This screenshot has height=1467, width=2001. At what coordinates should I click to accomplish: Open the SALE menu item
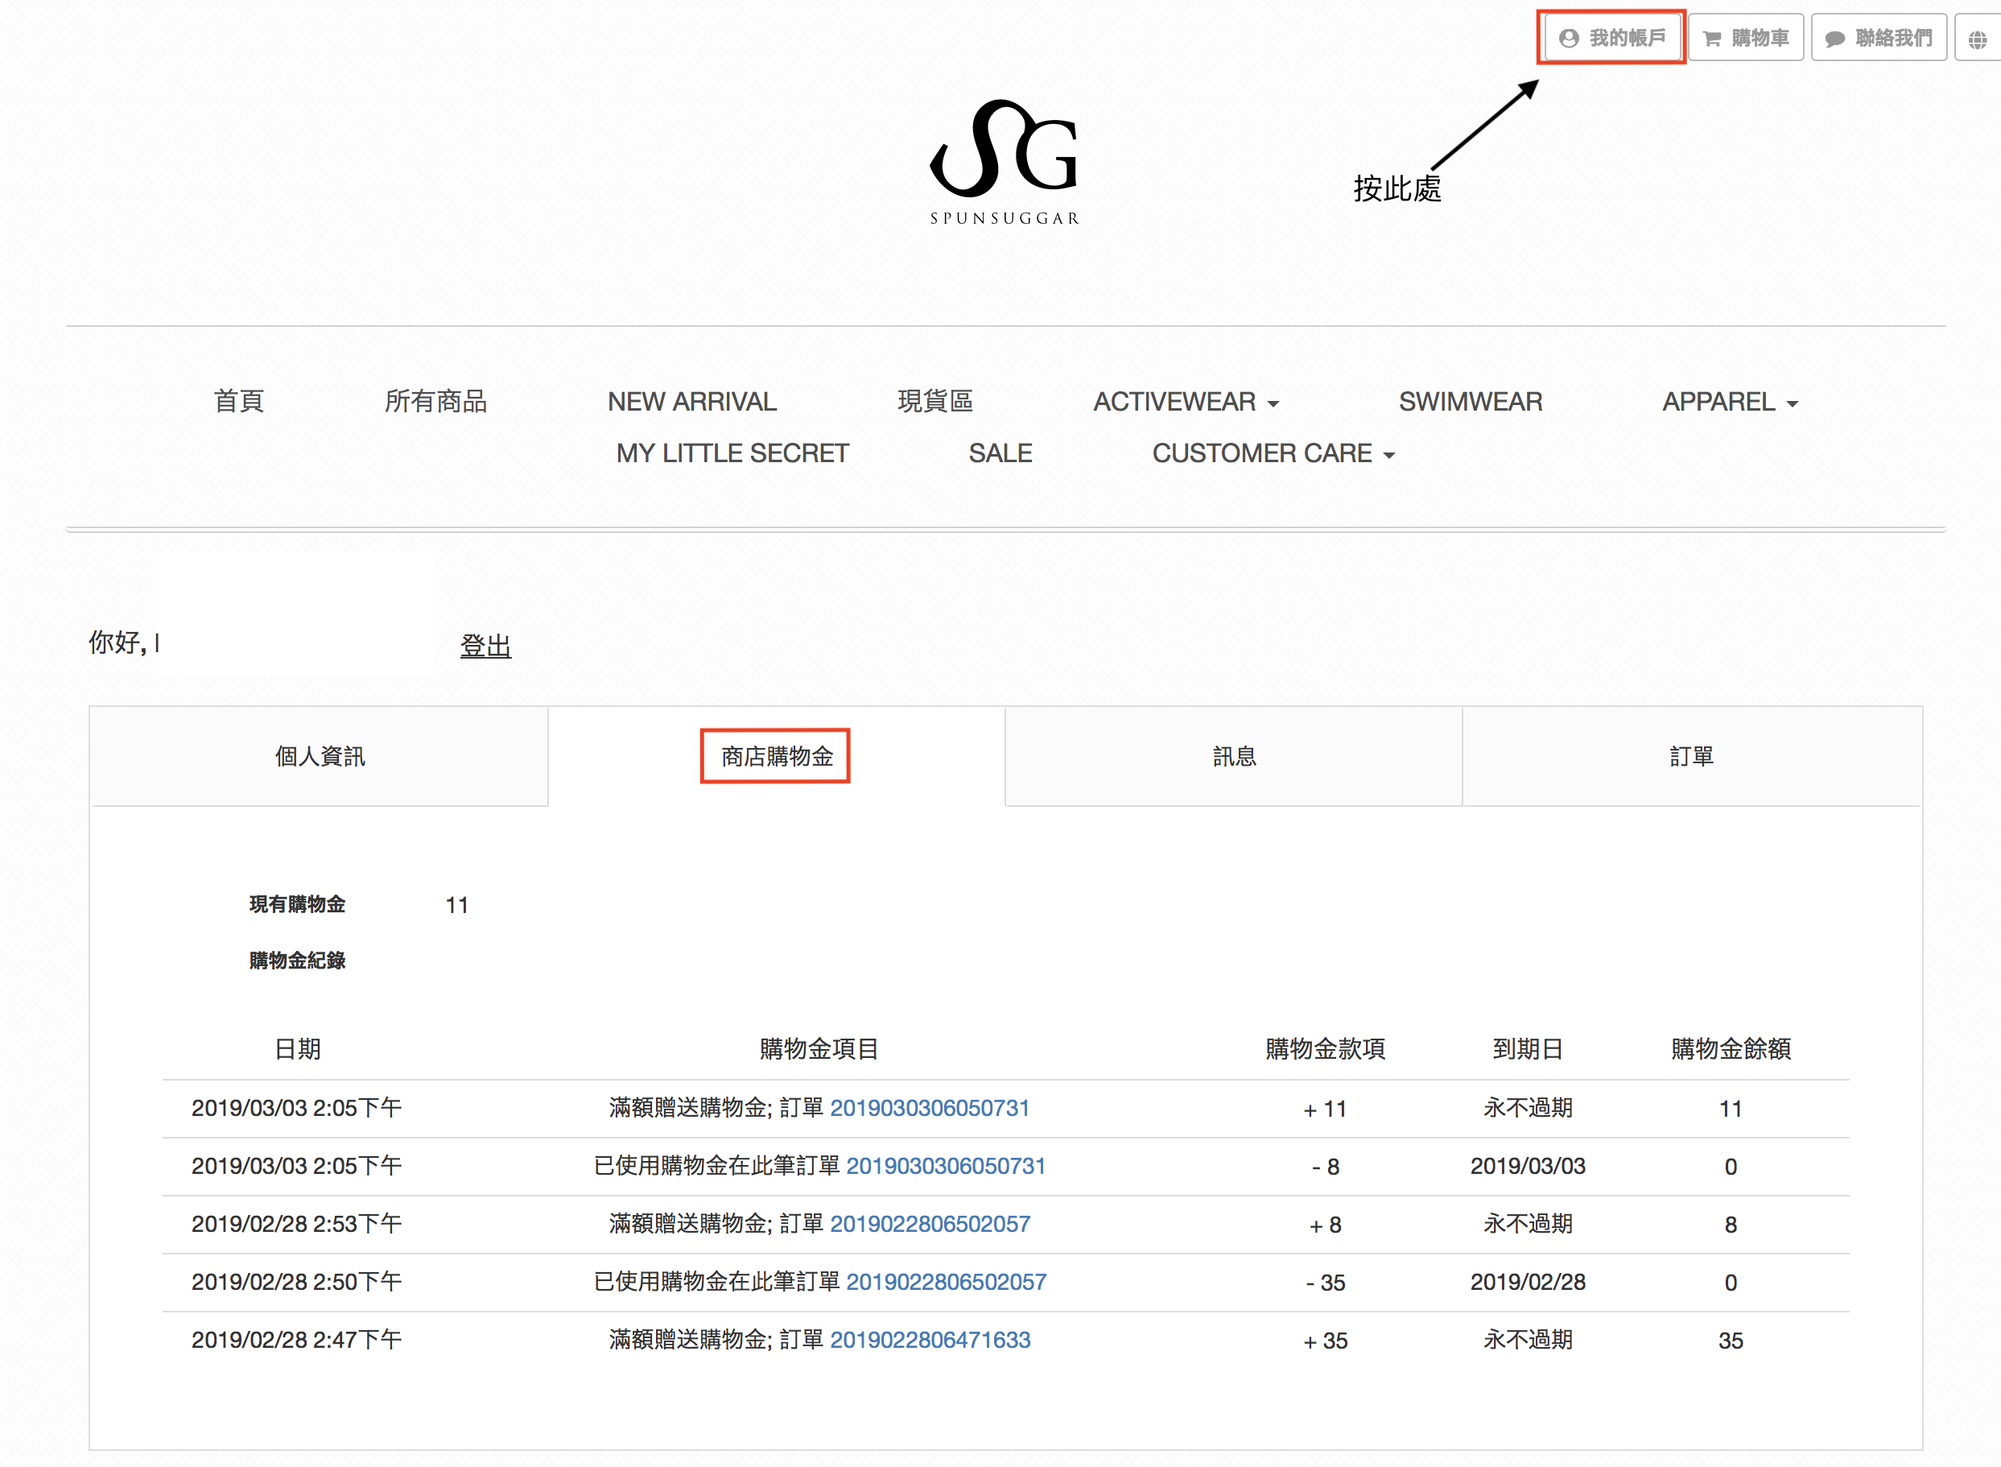click(1000, 454)
